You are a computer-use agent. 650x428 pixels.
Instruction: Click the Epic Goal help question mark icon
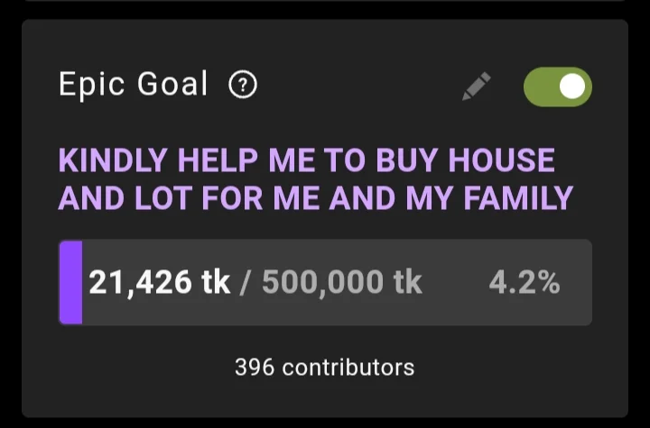pos(243,86)
